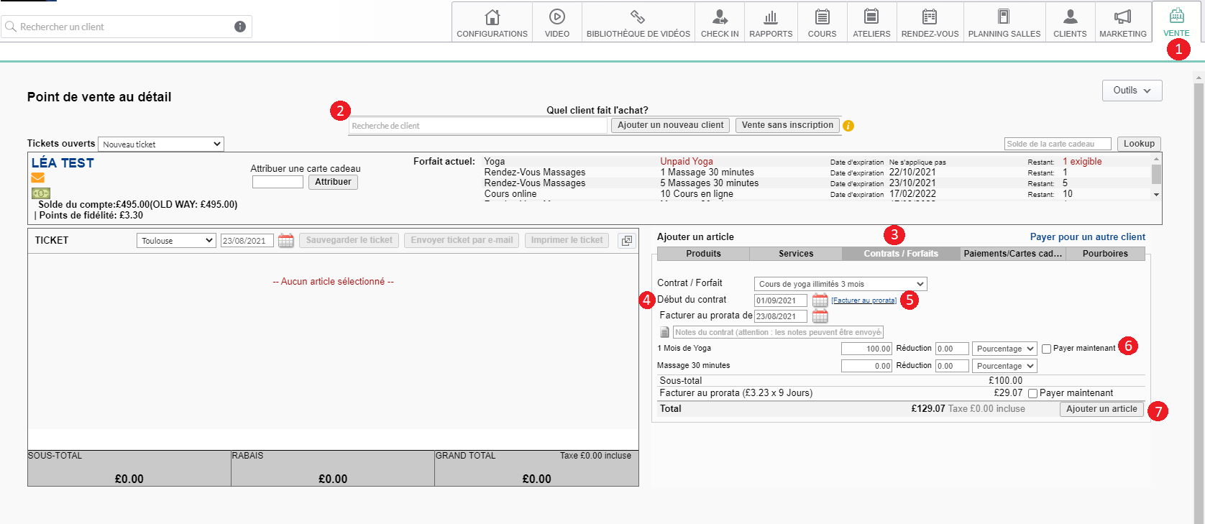The height and width of the screenshot is (524, 1205).
Task: Check Payer maintenant for 1 Mois de Yoga
Action: click(1047, 349)
